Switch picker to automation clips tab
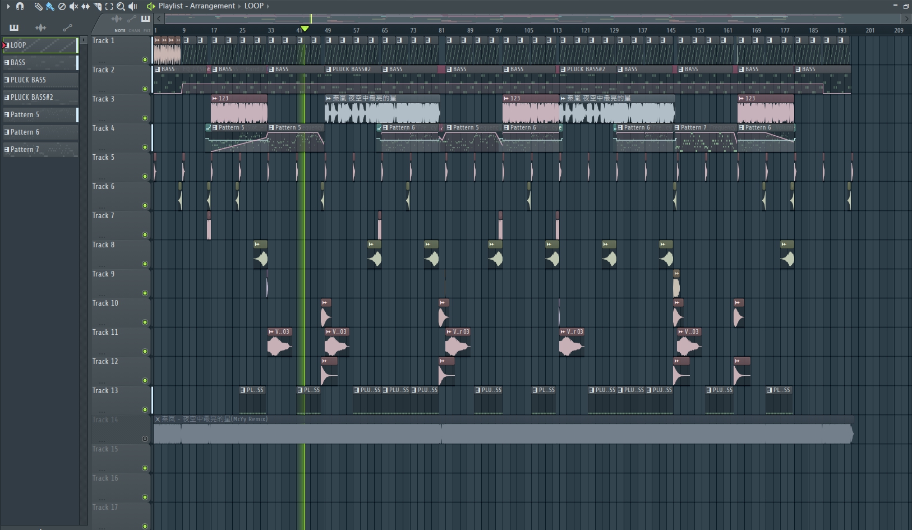Viewport: 912px width, 530px height. click(67, 27)
